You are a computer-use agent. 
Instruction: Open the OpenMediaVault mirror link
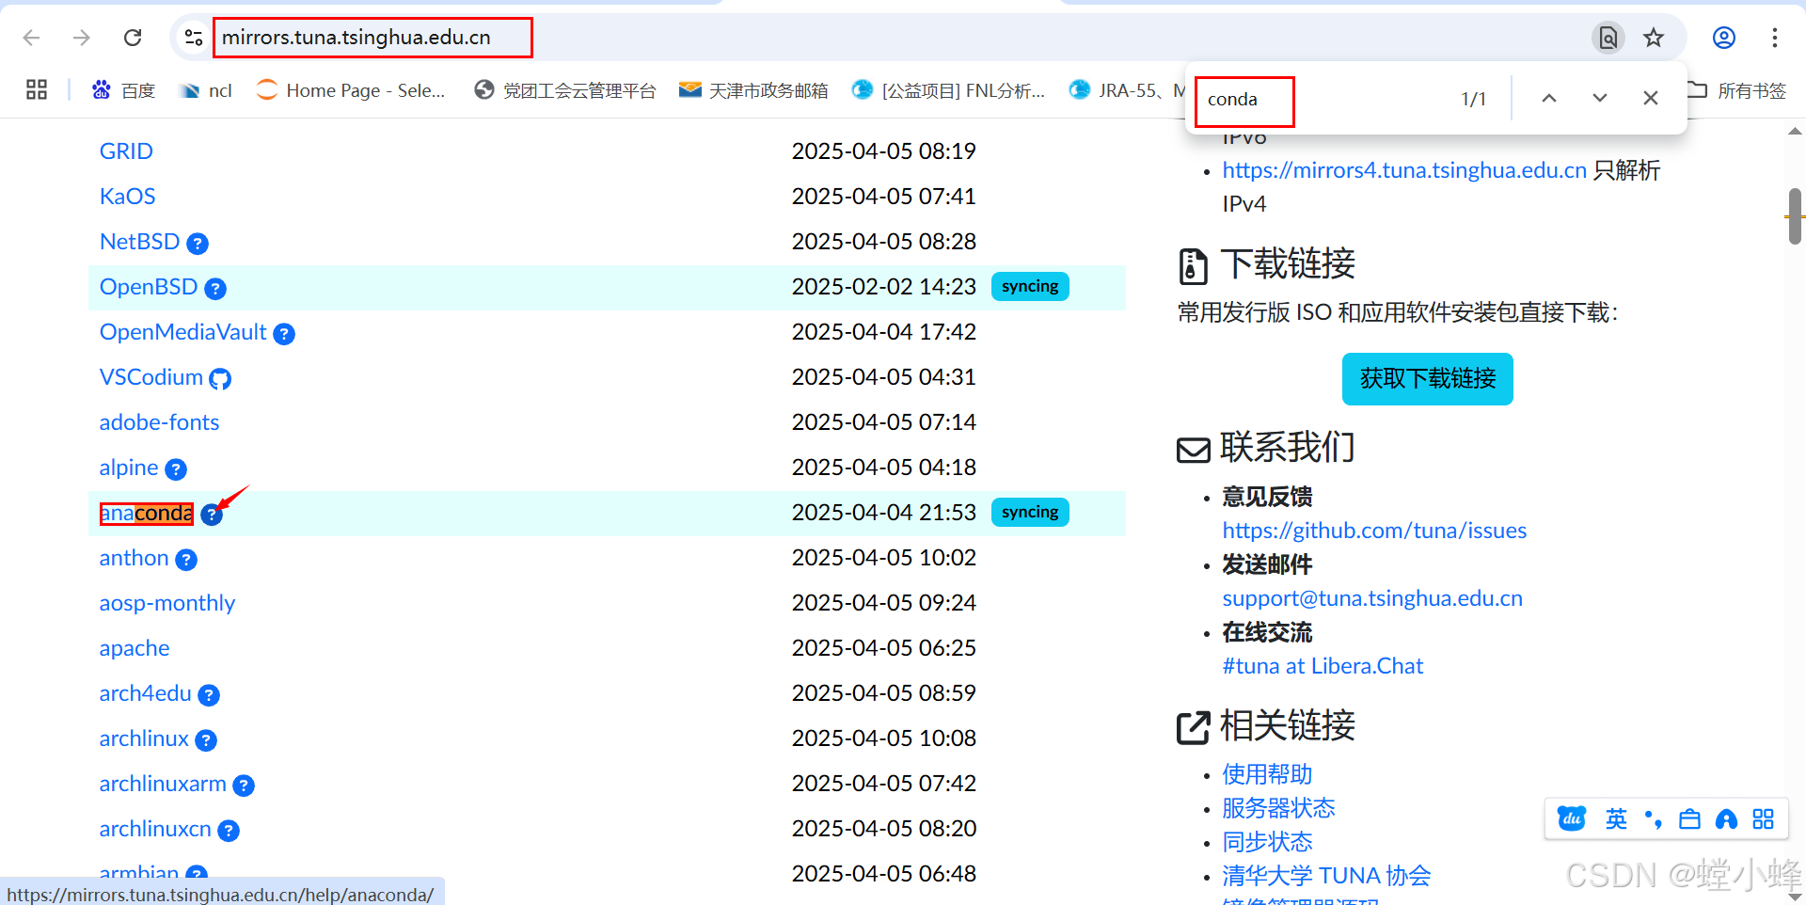(x=183, y=332)
